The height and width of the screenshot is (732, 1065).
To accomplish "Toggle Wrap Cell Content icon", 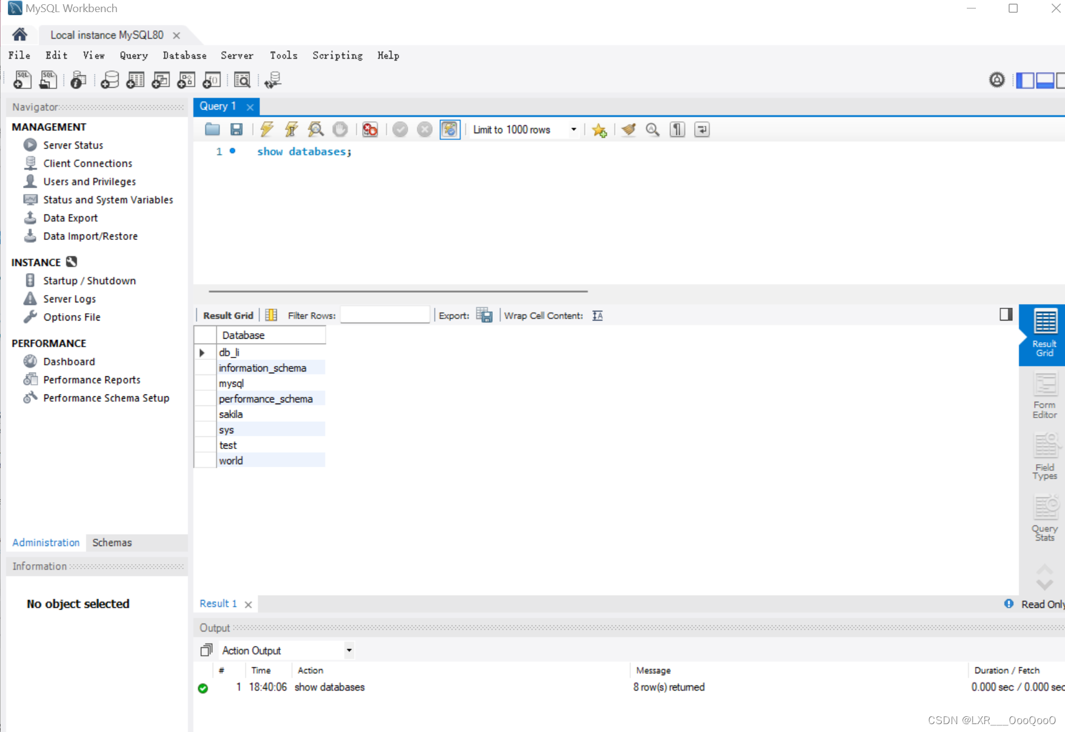I will pyautogui.click(x=598, y=315).
